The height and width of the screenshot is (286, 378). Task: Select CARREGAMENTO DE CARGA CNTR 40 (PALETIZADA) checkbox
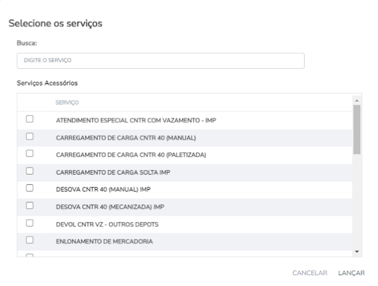30,154
